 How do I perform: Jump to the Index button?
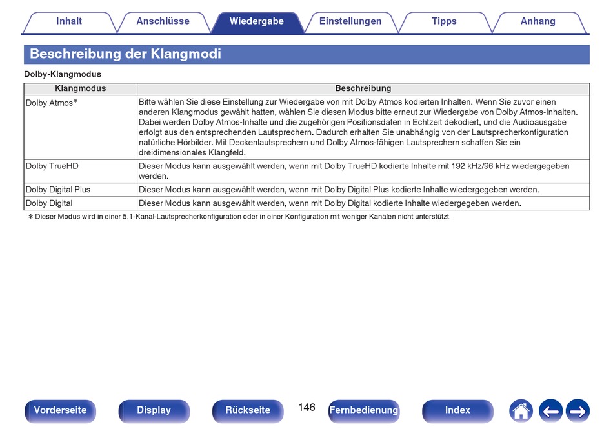tap(457, 411)
